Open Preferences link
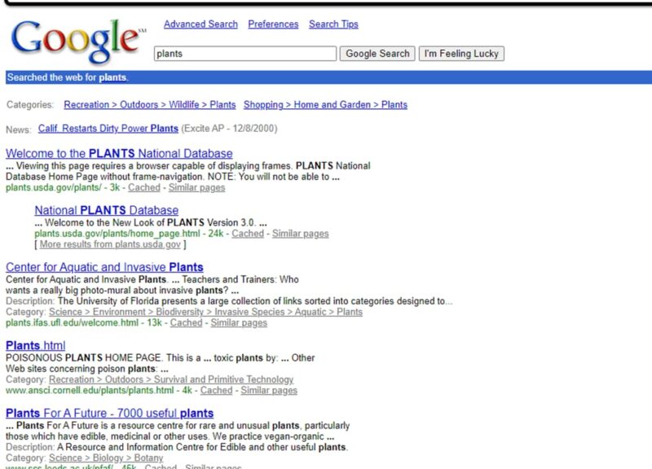 click(273, 24)
